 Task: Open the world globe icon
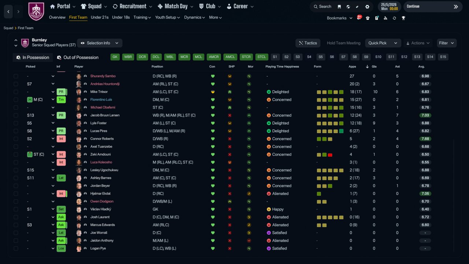348,7
